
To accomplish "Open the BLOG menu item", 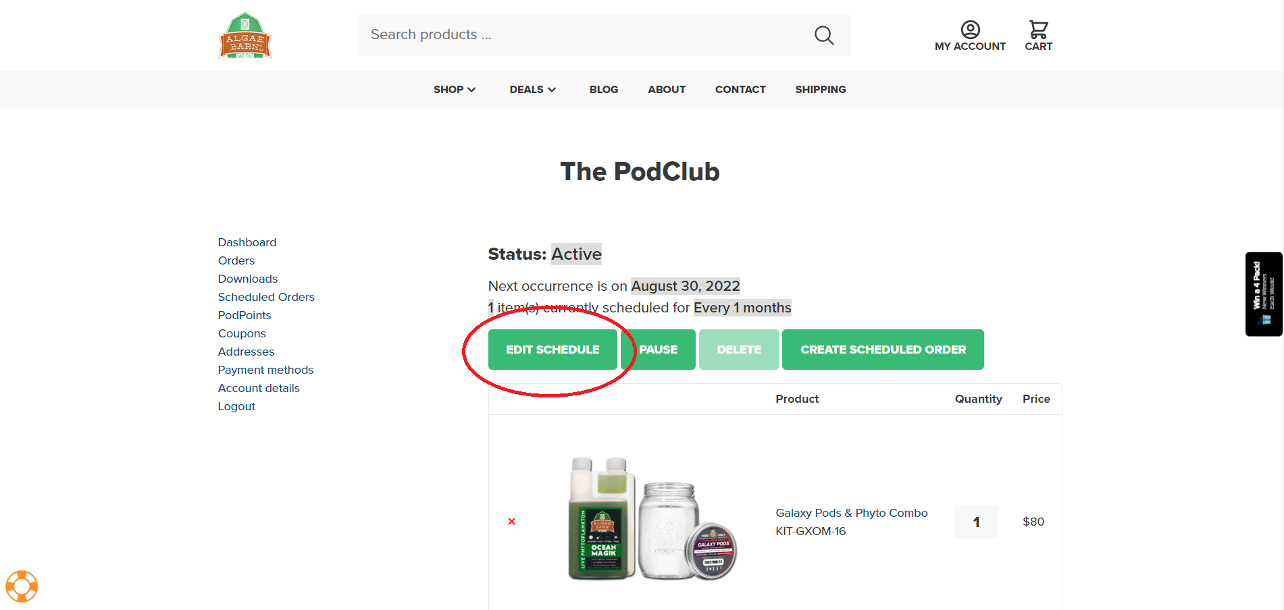I will [604, 90].
